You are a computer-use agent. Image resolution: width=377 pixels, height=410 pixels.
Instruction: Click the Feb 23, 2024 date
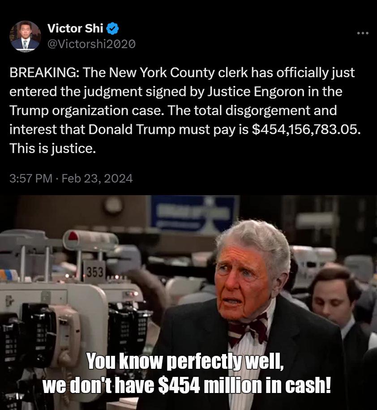(x=97, y=179)
